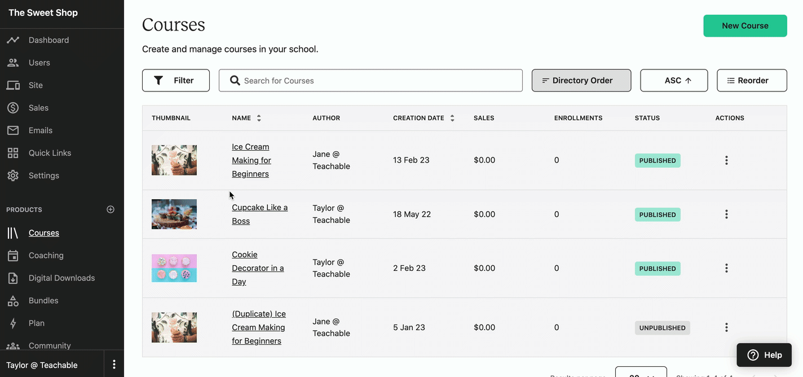Click the Search for Courses field
This screenshot has height=377, width=803.
370,81
